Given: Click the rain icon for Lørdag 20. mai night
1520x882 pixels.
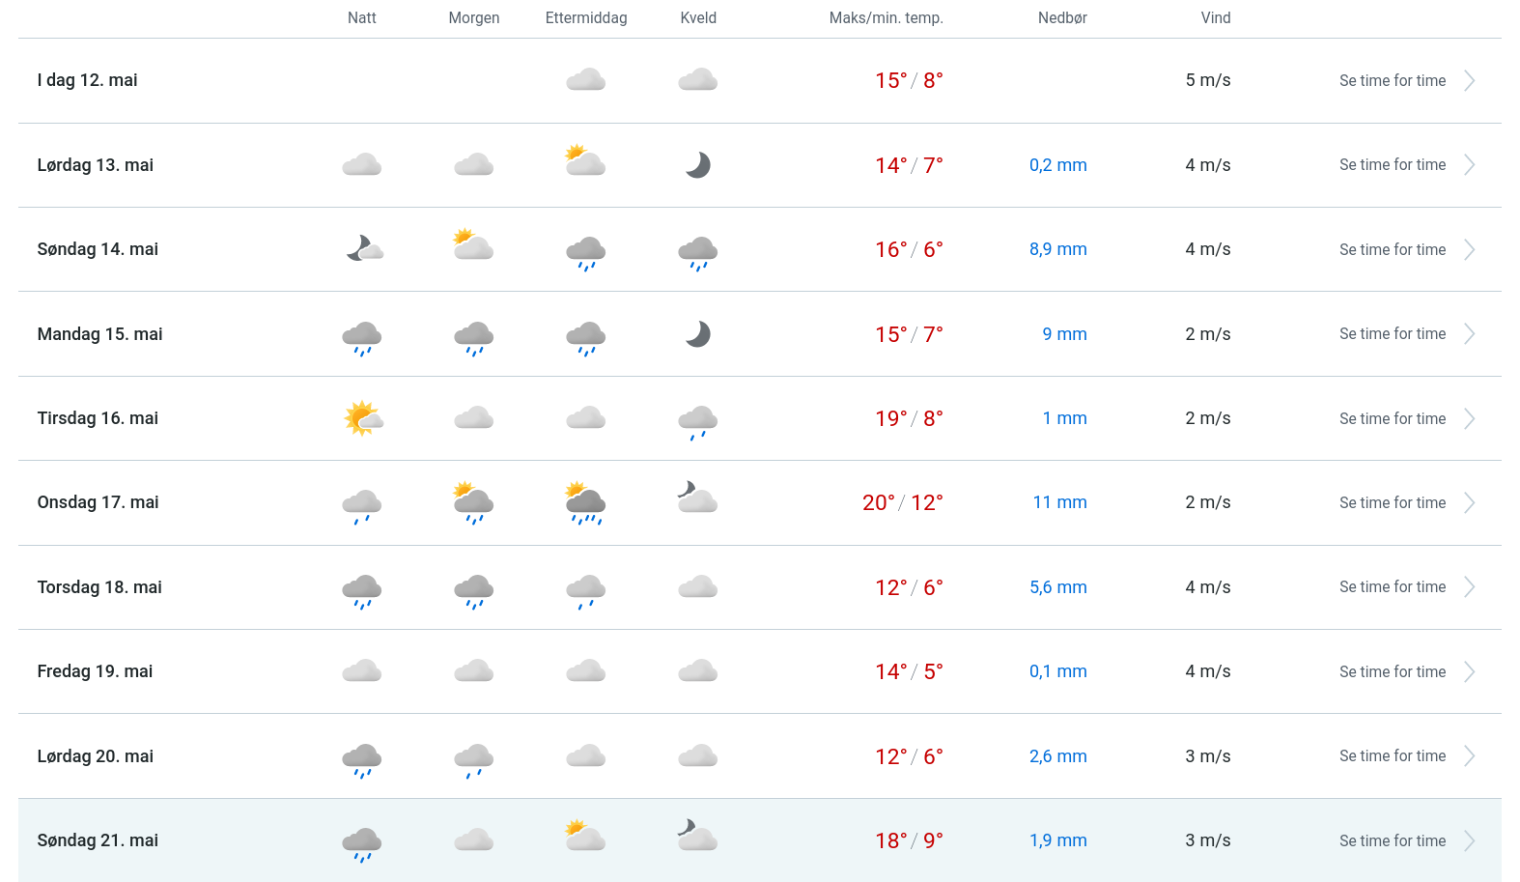Looking at the screenshot, I should [362, 760].
